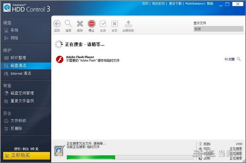Maximize the HDD Control window
The height and width of the screenshot is (163, 246).
pos(227,4)
